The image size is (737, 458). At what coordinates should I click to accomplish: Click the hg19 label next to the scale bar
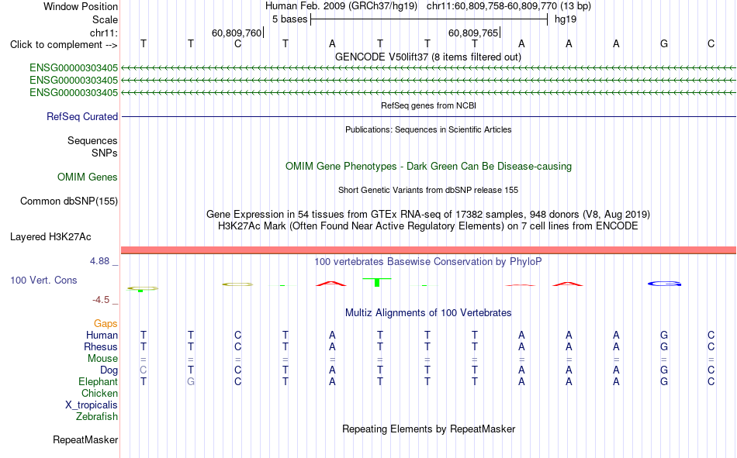coord(566,19)
